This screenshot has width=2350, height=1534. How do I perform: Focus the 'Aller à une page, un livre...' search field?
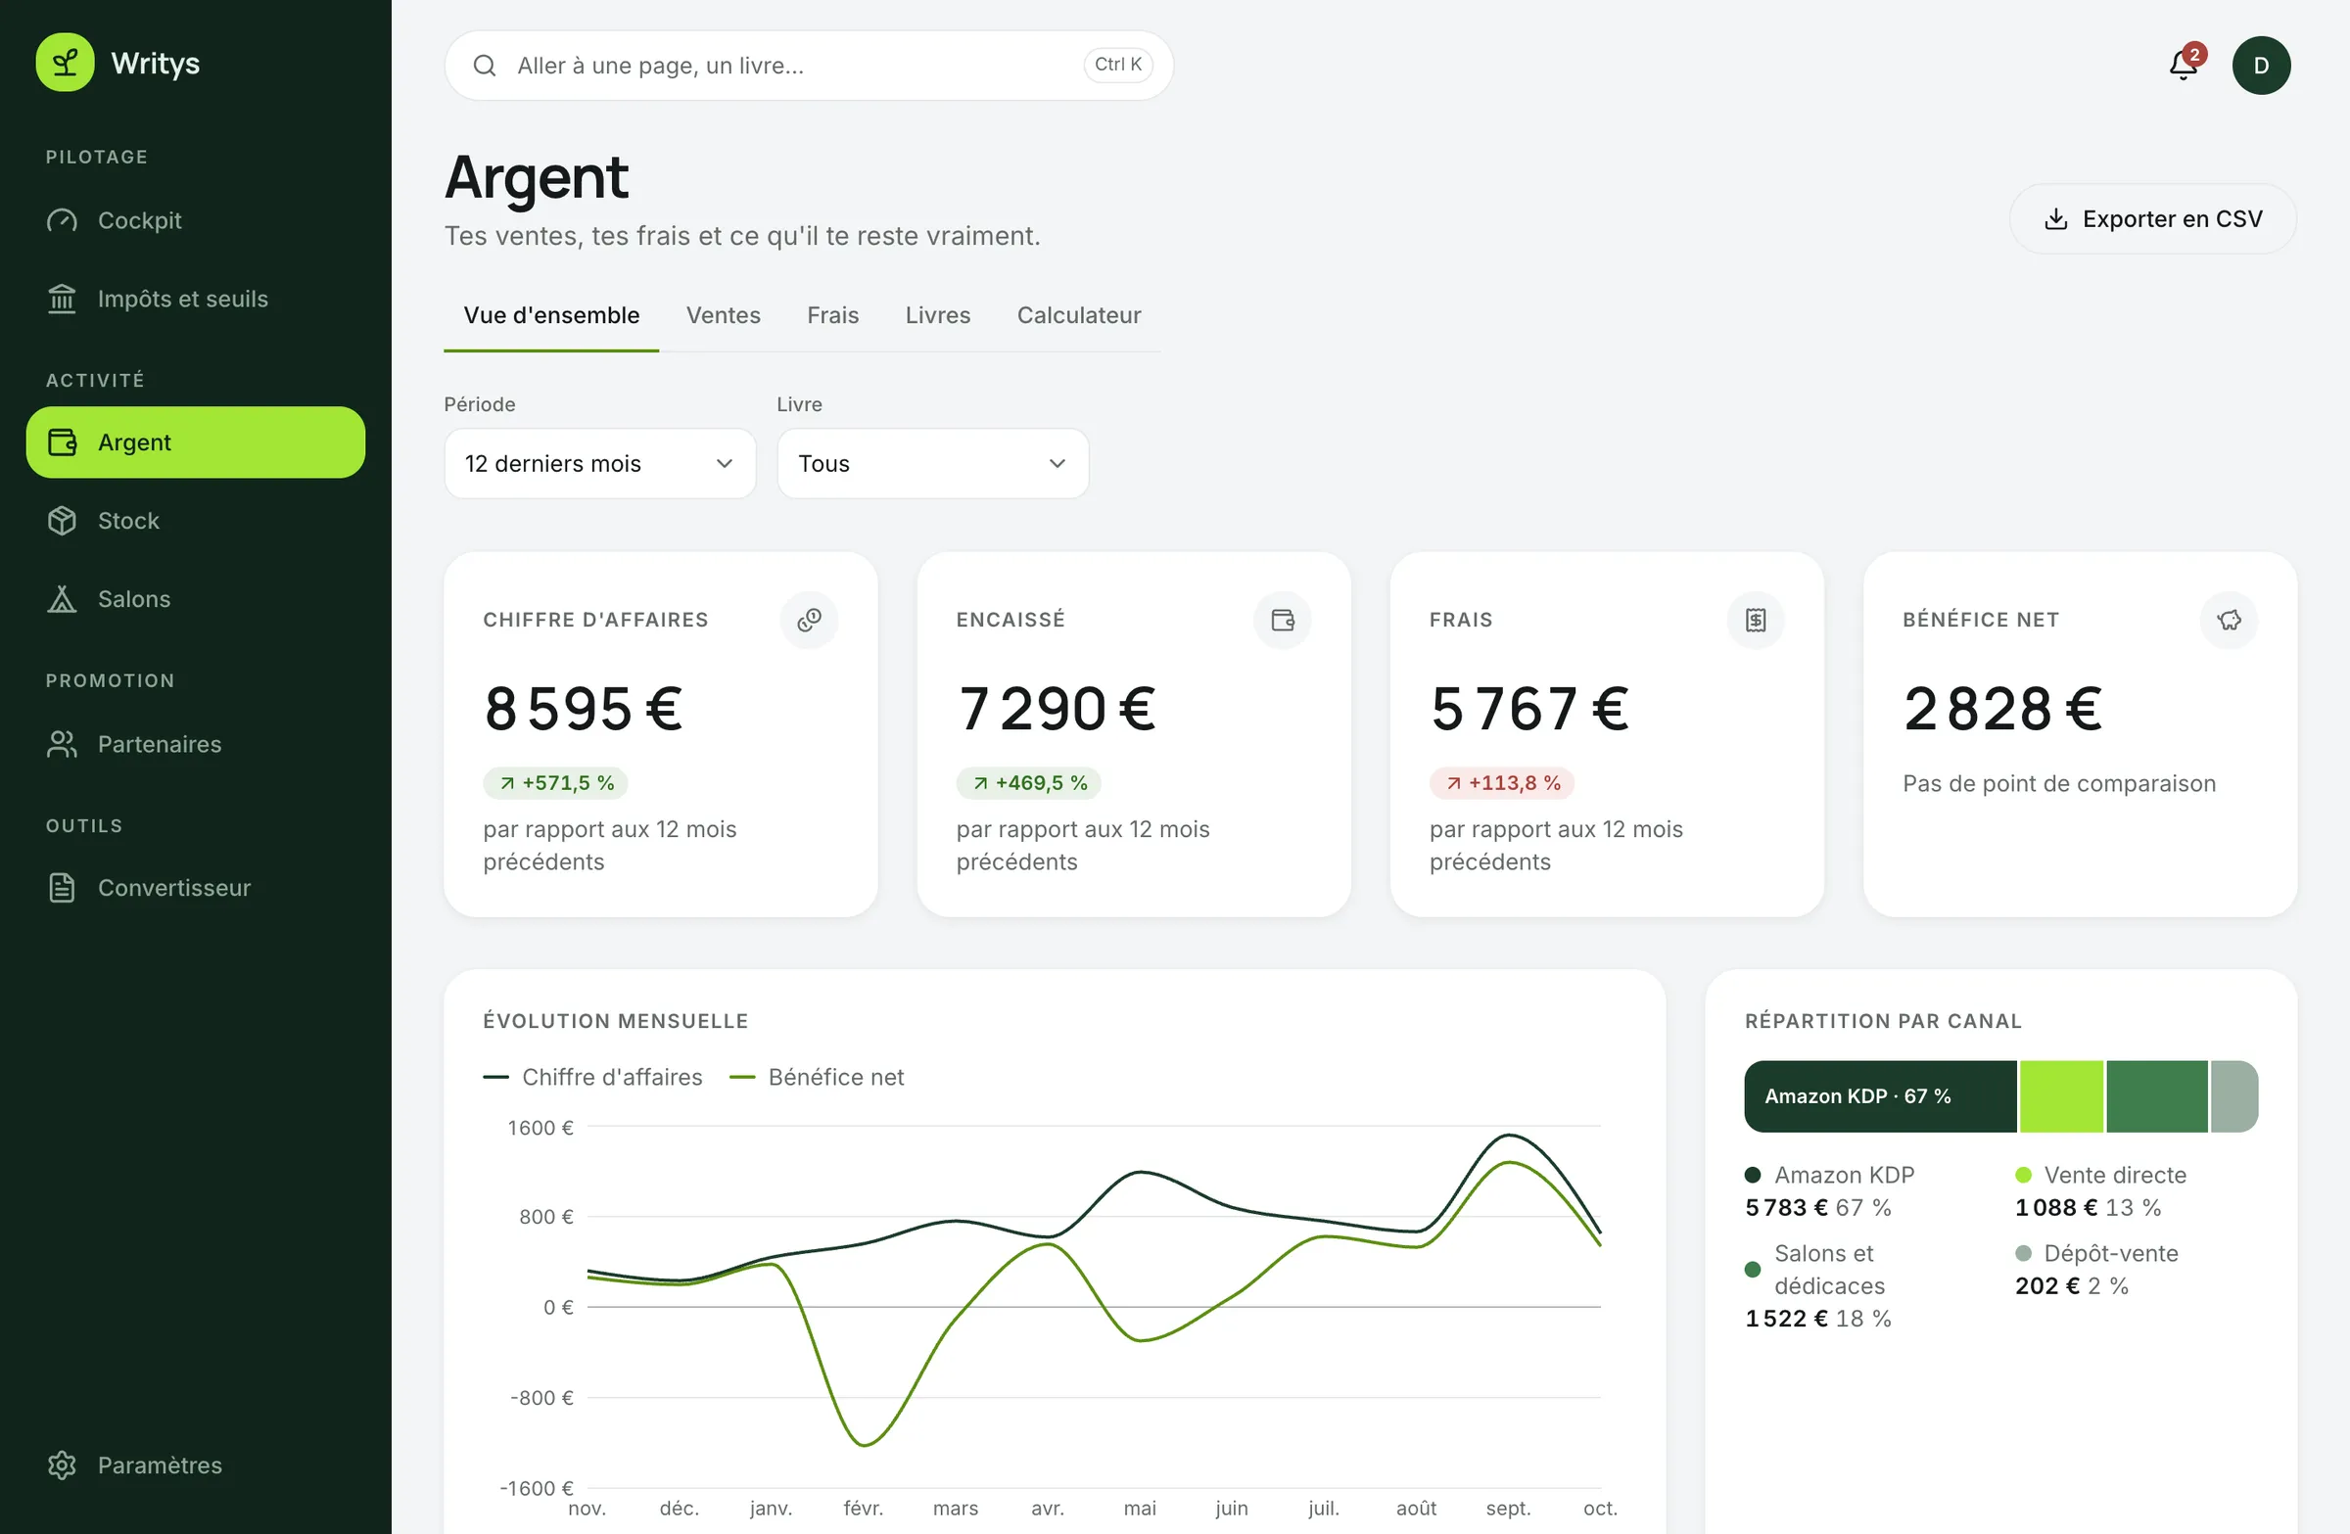[809, 66]
